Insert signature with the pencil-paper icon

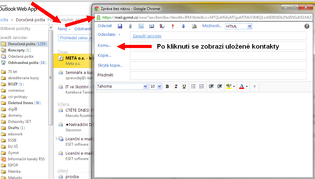pos(194,26)
